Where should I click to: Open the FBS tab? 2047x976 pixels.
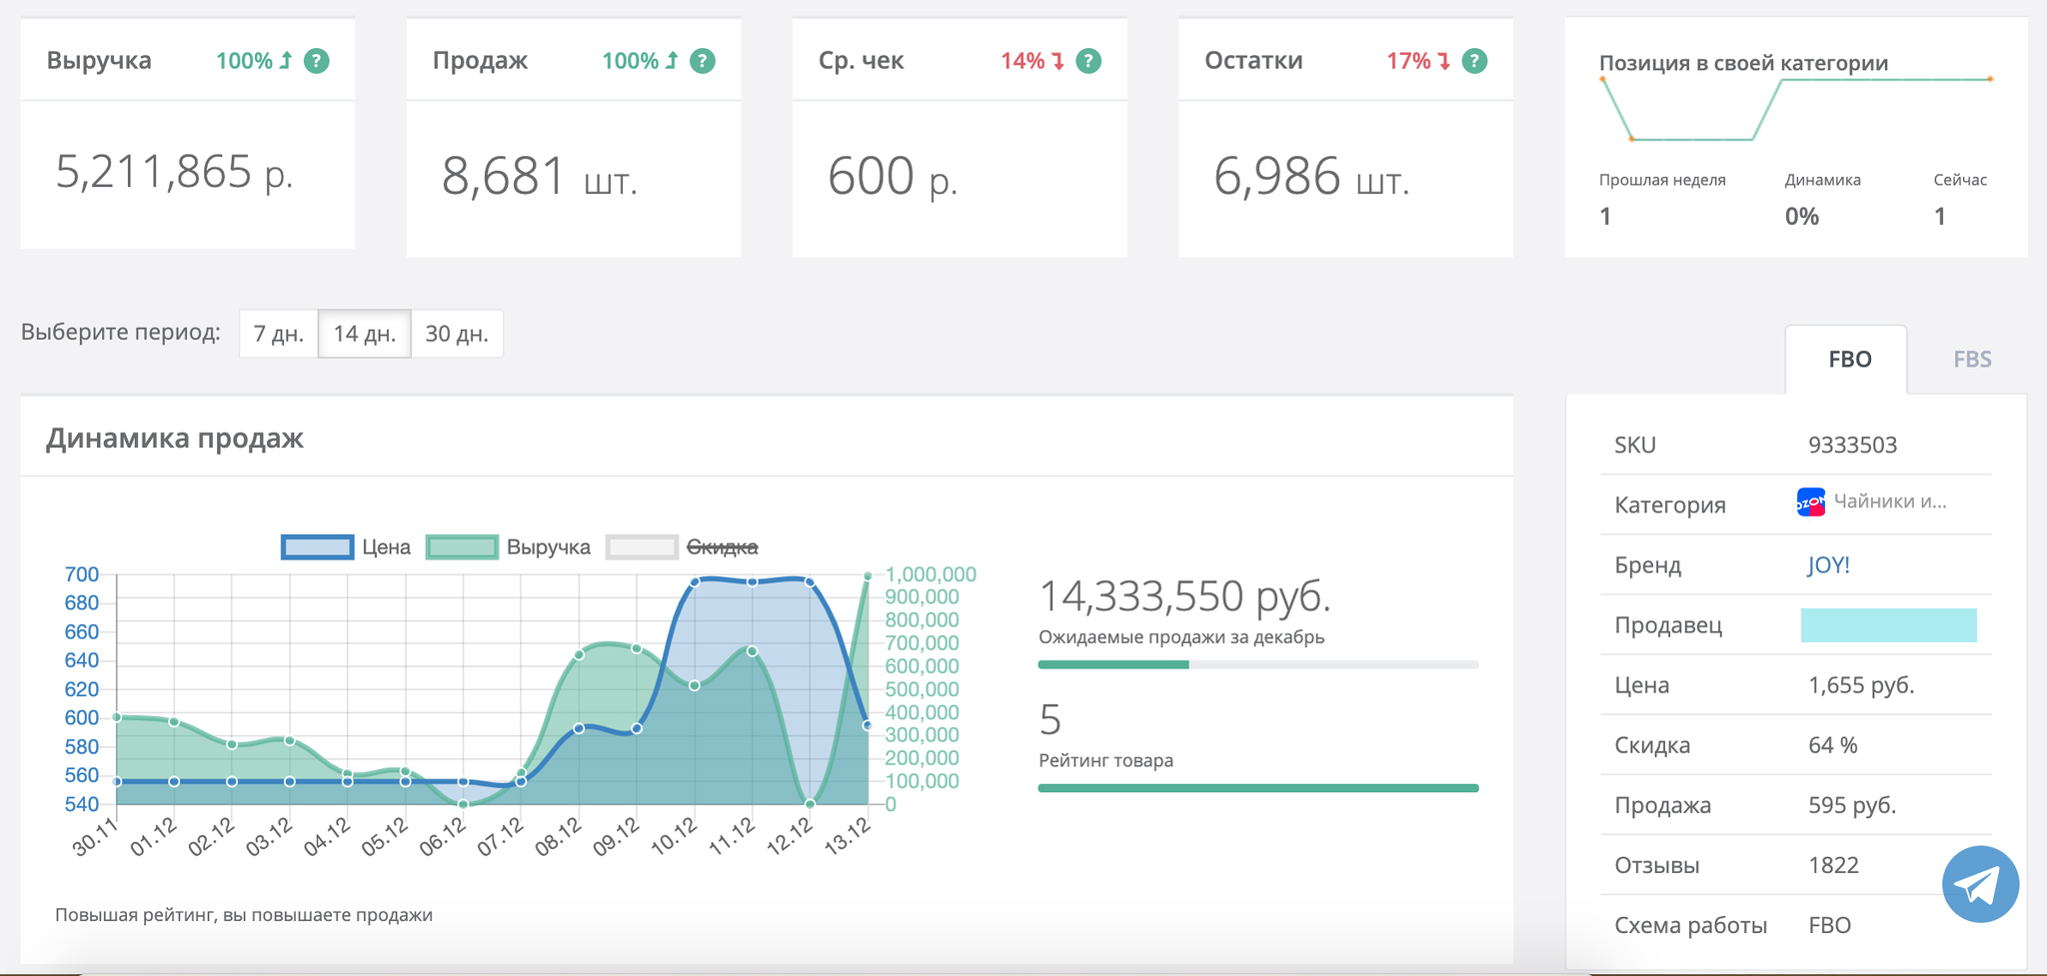click(x=1971, y=360)
